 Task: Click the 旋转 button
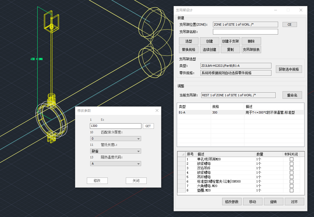(274, 202)
